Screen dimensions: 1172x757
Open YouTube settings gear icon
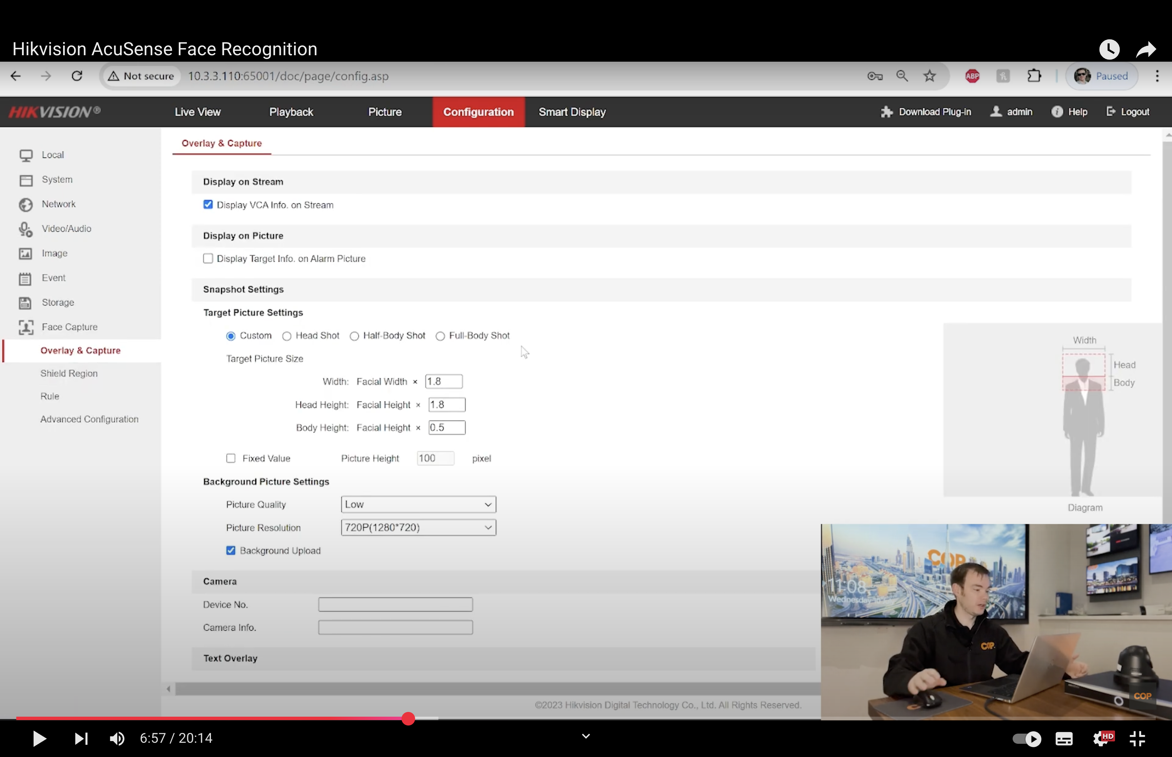click(1101, 738)
